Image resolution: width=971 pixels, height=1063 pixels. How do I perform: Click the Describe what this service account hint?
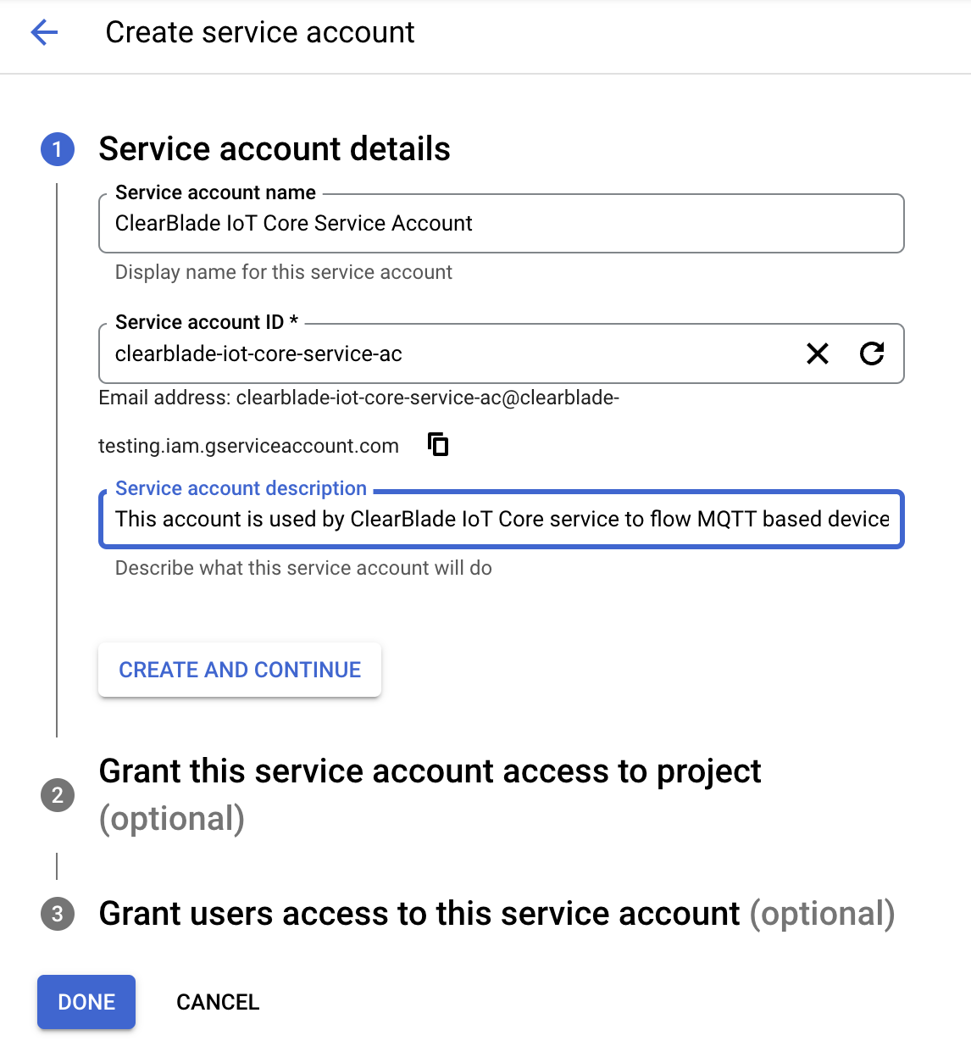(303, 568)
